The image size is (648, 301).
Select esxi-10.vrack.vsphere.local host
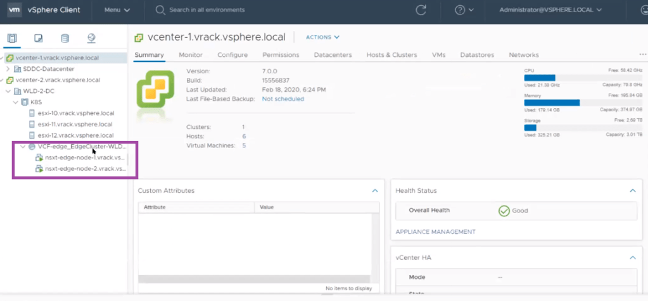[75, 113]
